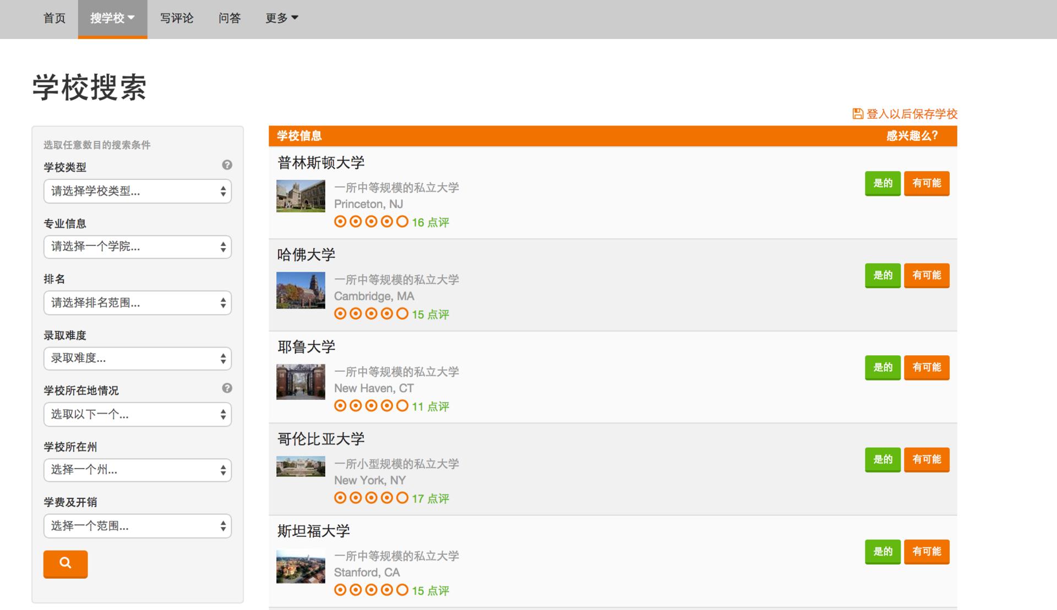Click save floppy icon near 登入以后保存学校

coord(857,114)
